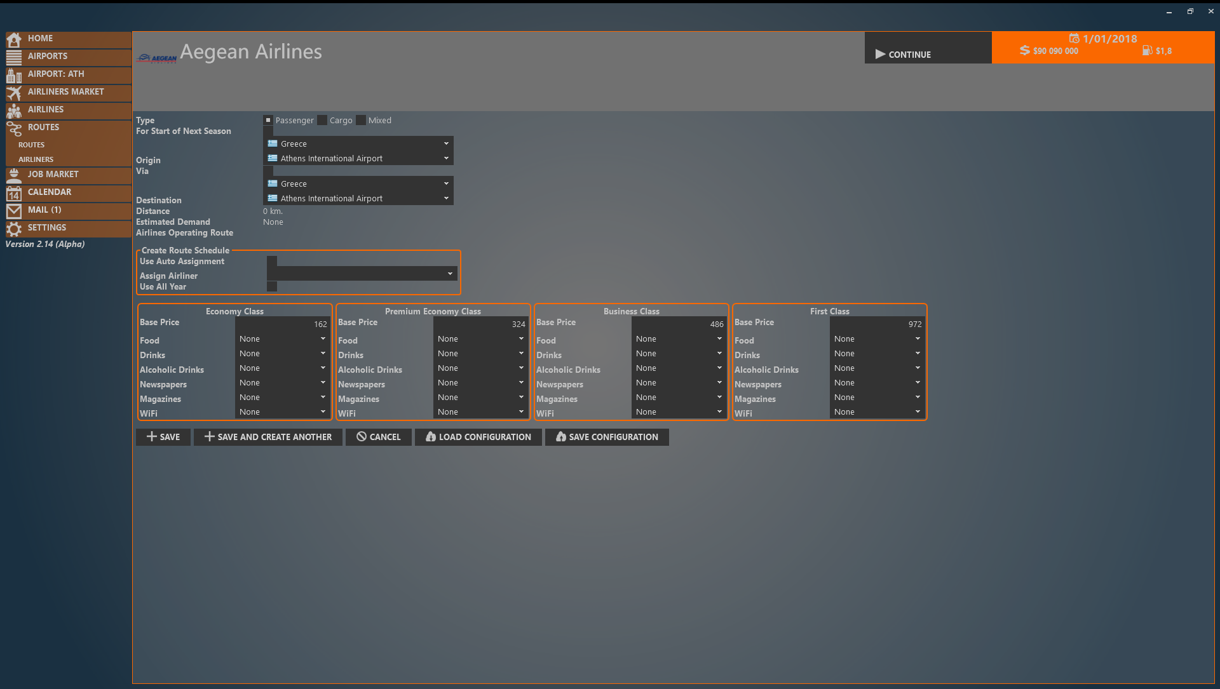Click SAVE CONFIGURATION button

tap(607, 437)
